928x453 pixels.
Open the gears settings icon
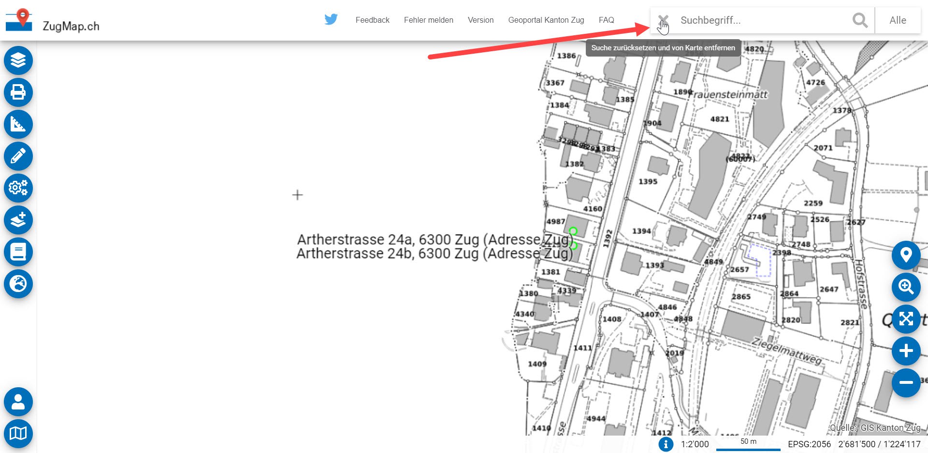coord(18,188)
